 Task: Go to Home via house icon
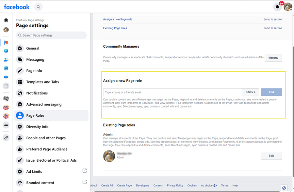point(6,20)
